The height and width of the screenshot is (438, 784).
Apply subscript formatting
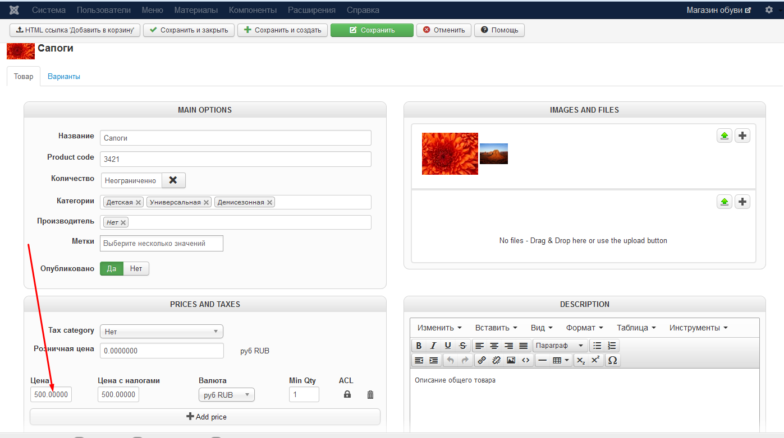pos(581,360)
